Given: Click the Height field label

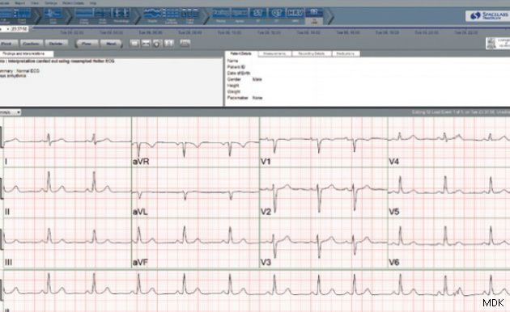Looking at the screenshot, I should [233, 86].
